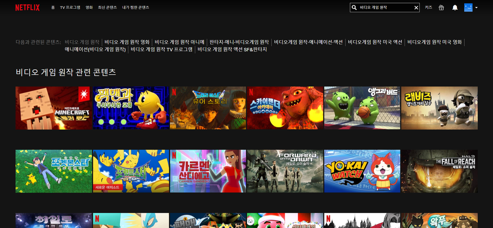Image resolution: width=493 pixels, height=228 pixels.
Task: Open the Minecraft Story Mode thumbnail
Action: point(53,108)
